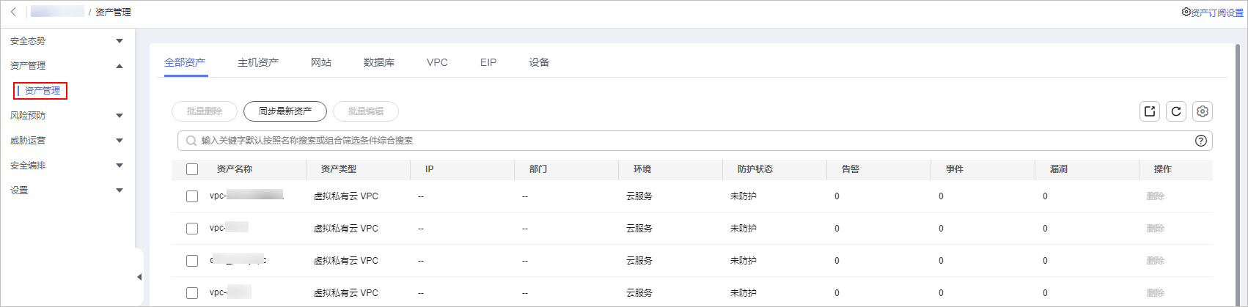Refresh the asset list

(x=1176, y=111)
